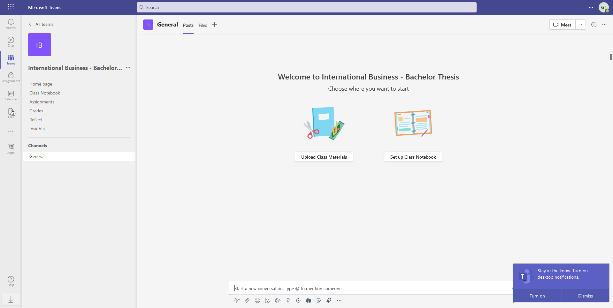The width and height of the screenshot is (613, 308).
Task: Click the IB team avatar tile
Action: click(40, 45)
